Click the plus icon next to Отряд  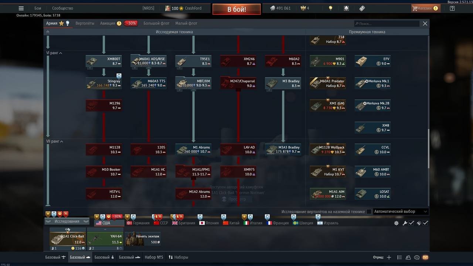pos(389,257)
